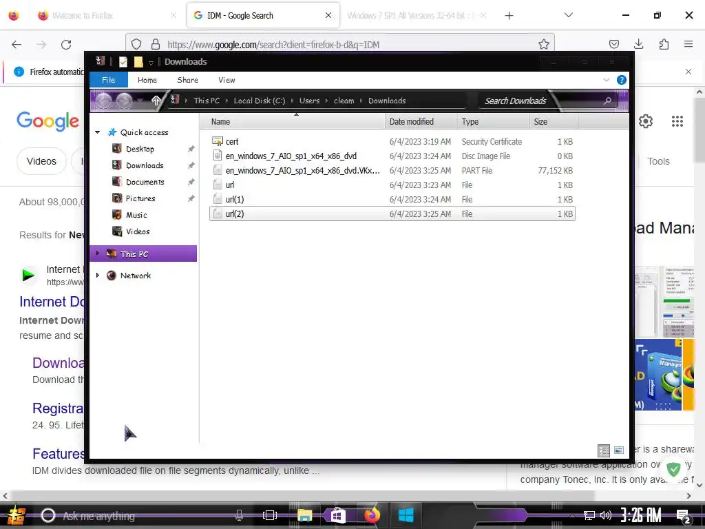This screenshot has width=705, height=529.
Task: Open Music in Quick access
Action: 136,215
